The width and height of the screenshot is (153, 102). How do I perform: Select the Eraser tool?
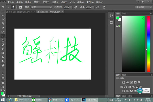click(x=3, y=49)
